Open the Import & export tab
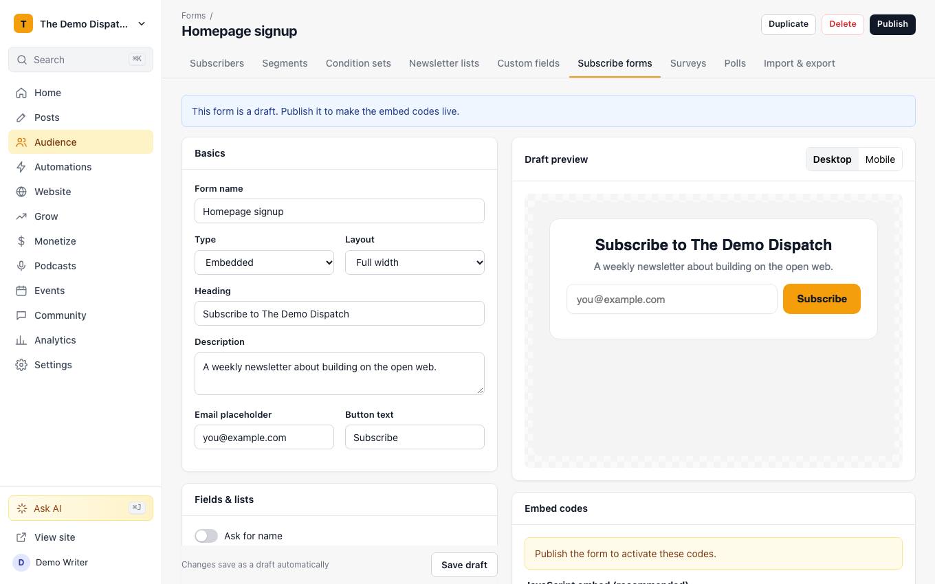 point(800,63)
